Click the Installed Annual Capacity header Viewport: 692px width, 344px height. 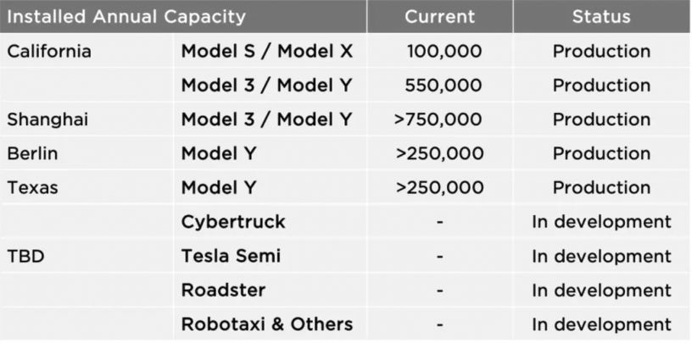(x=126, y=16)
